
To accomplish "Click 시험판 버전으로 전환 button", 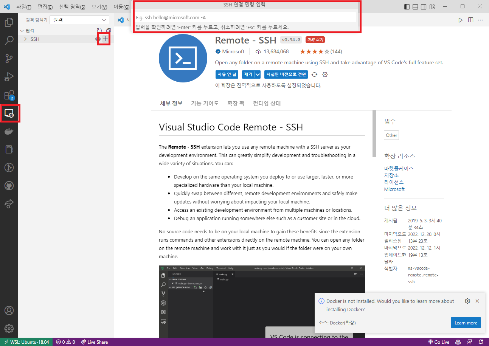I will tap(286, 74).
